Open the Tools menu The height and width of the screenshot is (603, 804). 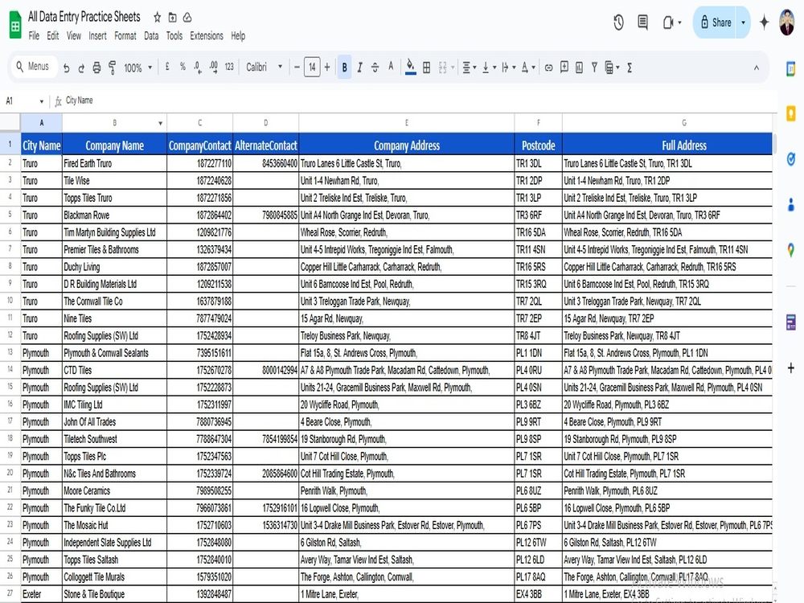tap(174, 36)
